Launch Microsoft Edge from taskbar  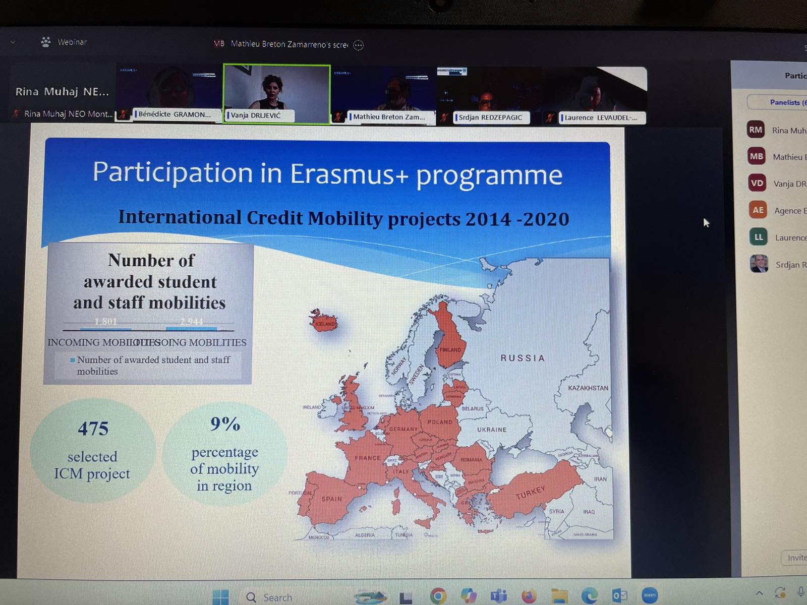(x=589, y=595)
